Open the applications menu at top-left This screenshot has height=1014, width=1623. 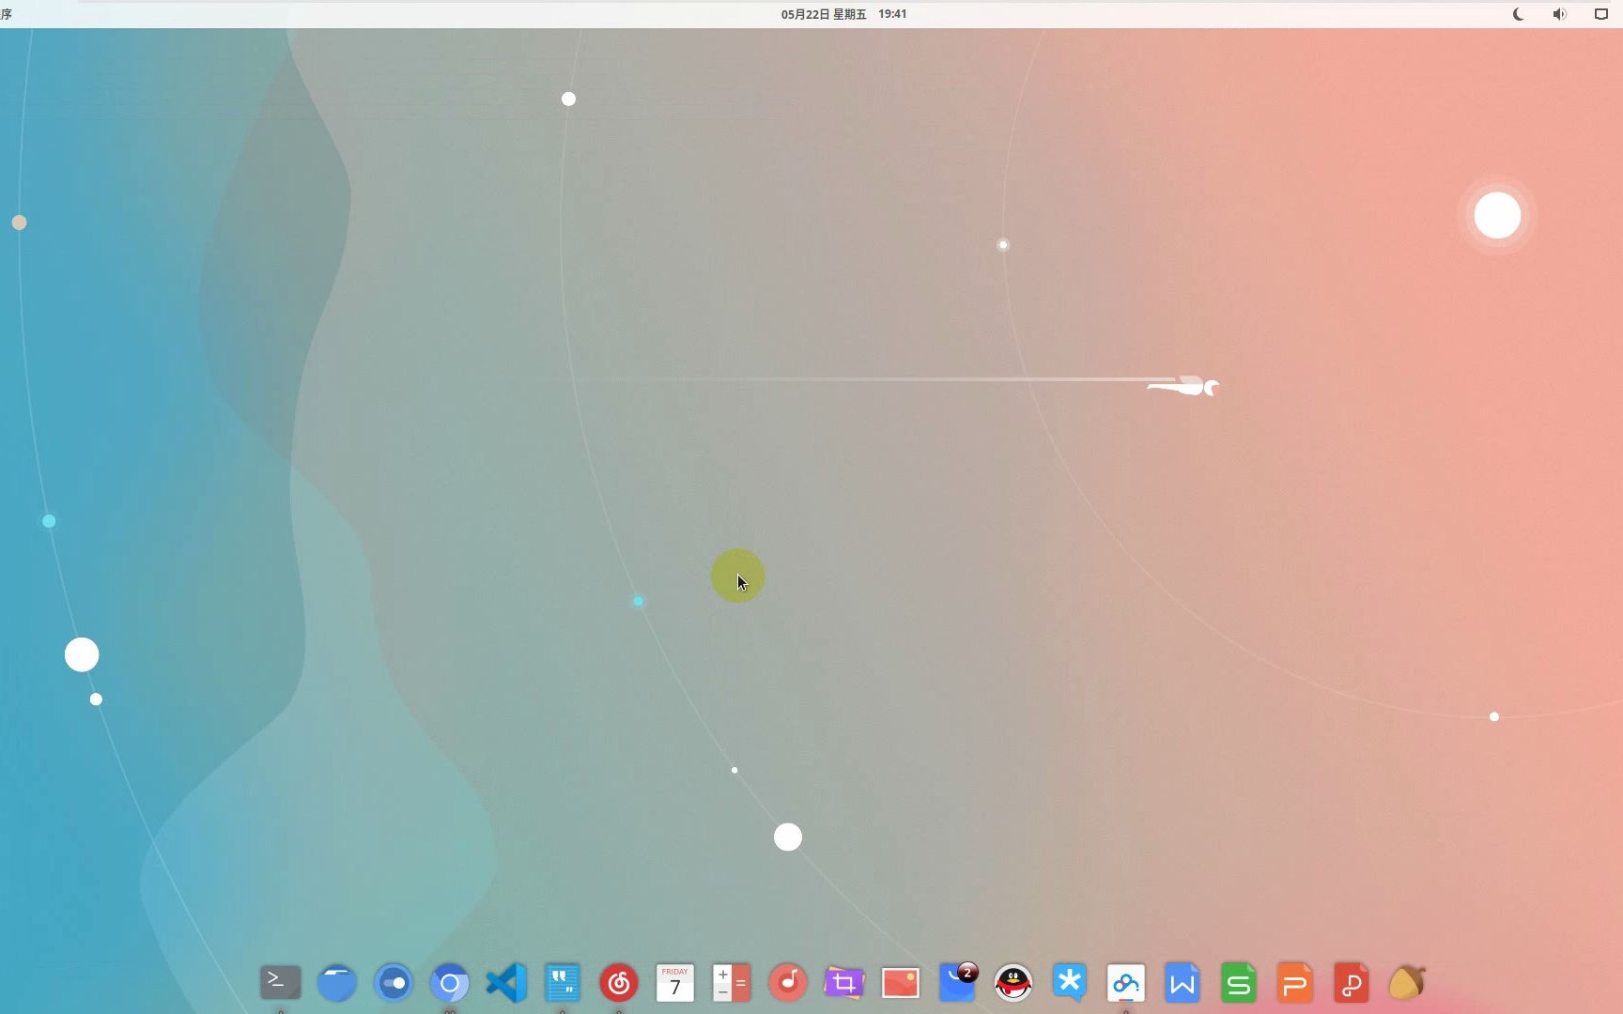pyautogui.click(x=9, y=14)
